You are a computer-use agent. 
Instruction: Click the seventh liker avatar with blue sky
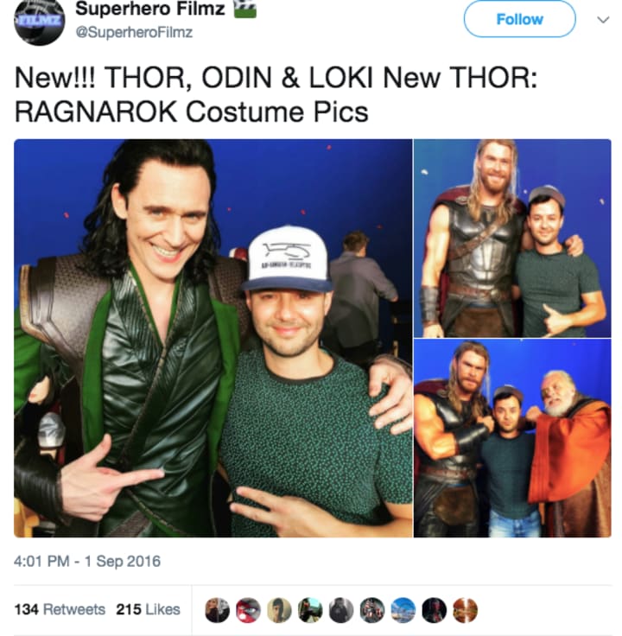(x=403, y=610)
